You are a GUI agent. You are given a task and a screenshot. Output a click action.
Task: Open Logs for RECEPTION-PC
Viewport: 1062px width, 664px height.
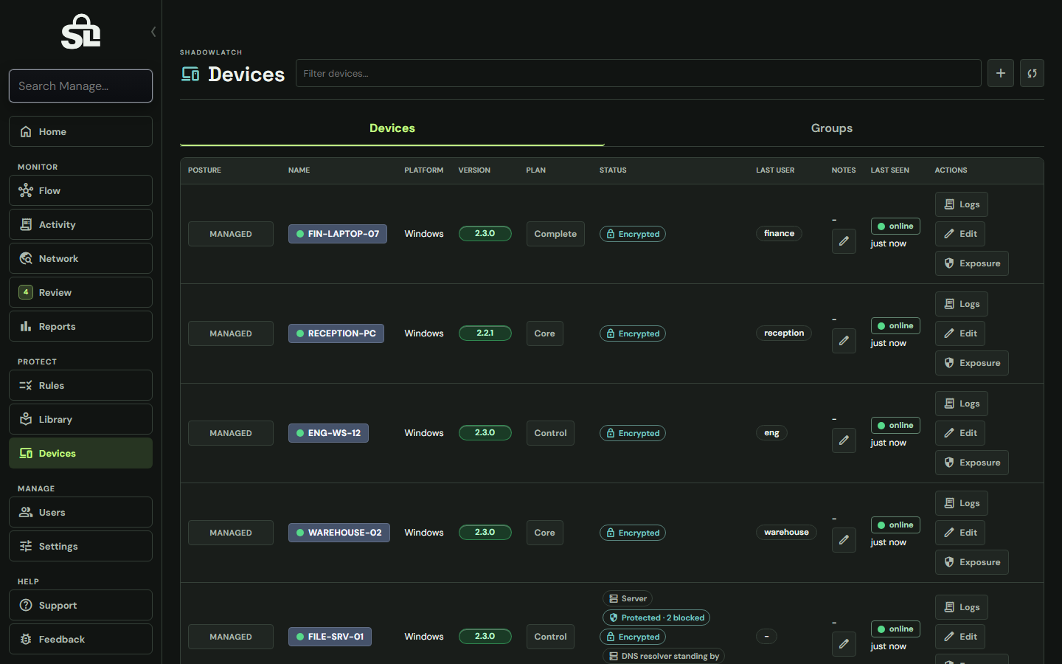(x=962, y=304)
